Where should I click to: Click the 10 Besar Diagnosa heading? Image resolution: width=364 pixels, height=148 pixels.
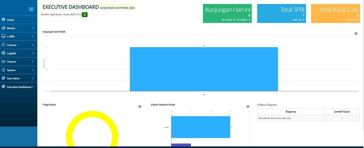[267, 105]
